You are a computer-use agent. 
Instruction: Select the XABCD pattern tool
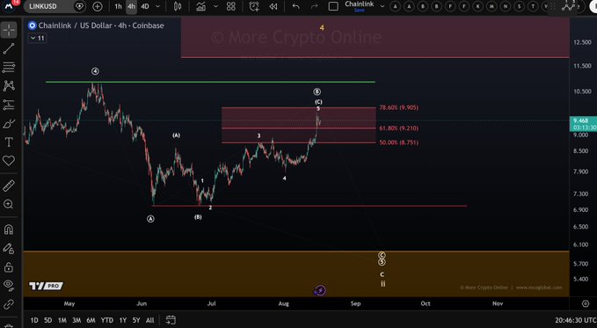pyautogui.click(x=9, y=85)
